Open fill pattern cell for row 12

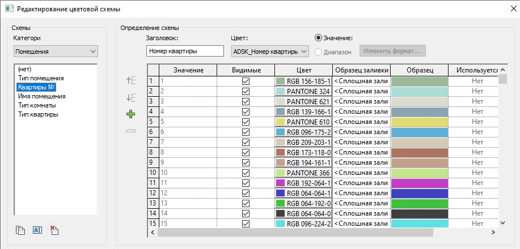(361, 193)
